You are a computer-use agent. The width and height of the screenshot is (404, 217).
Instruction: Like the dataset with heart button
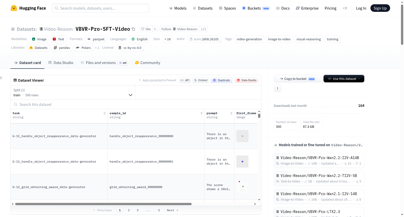pyautogui.click(x=146, y=29)
